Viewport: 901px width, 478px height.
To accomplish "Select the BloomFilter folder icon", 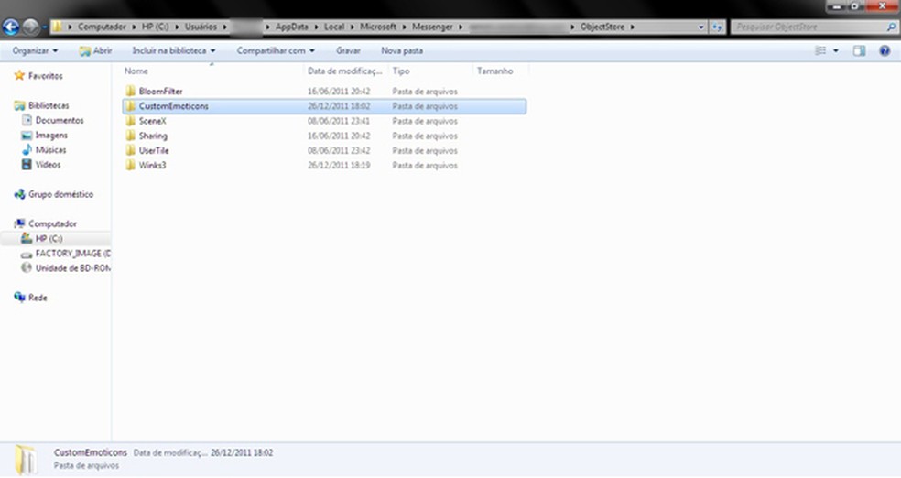I will coord(130,91).
